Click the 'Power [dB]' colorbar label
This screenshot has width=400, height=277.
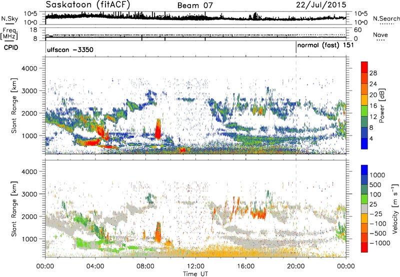381,105
